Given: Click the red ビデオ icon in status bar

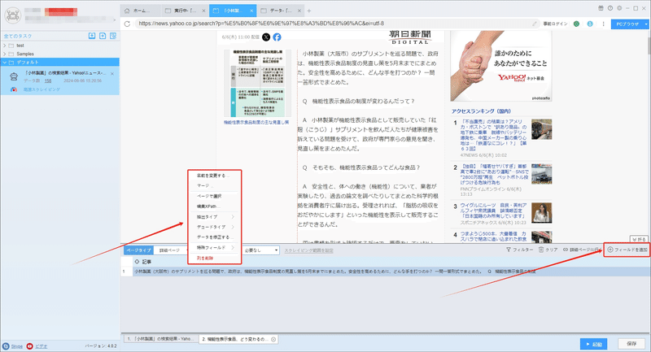Looking at the screenshot, I should [x=29, y=346].
